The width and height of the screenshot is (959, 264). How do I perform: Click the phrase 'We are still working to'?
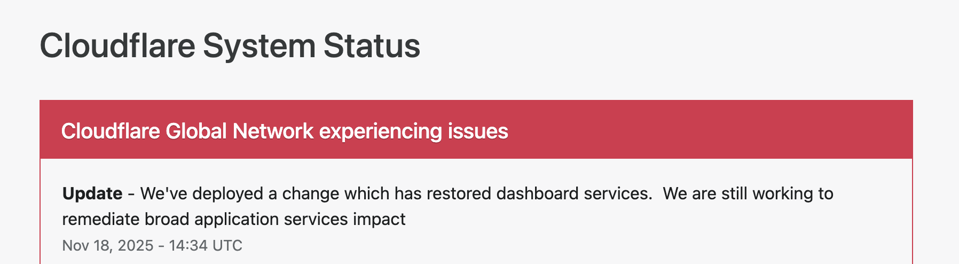point(748,193)
